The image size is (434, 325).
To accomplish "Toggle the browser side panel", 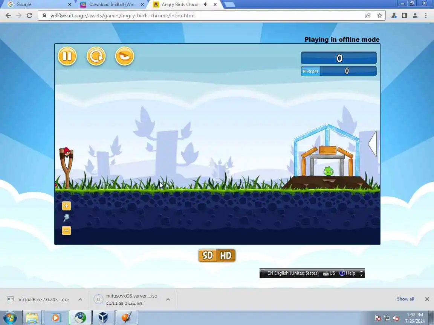I will 404,15.
